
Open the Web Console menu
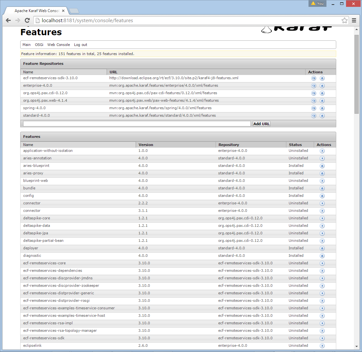coord(59,45)
